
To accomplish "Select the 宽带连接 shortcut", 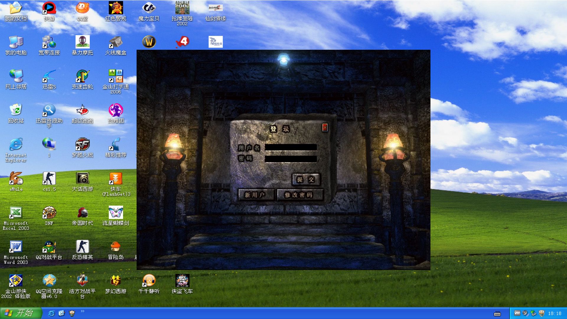I will (49, 46).
